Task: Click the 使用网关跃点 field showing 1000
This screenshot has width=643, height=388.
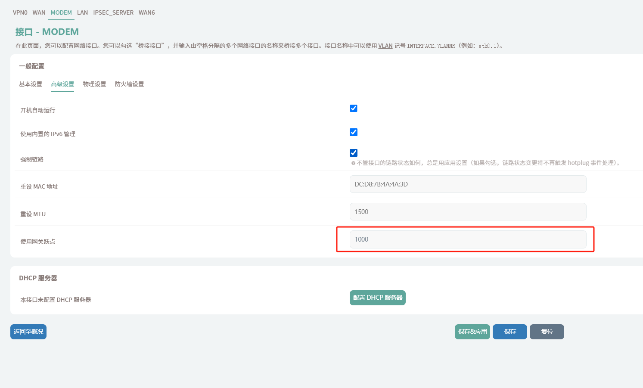Action: 468,239
